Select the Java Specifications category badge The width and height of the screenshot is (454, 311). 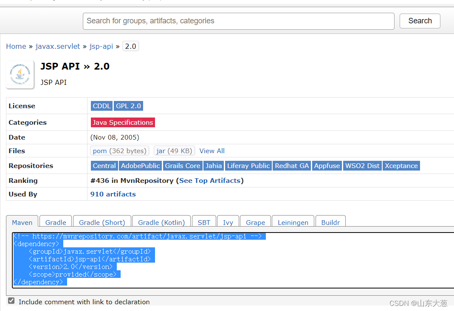coord(123,122)
